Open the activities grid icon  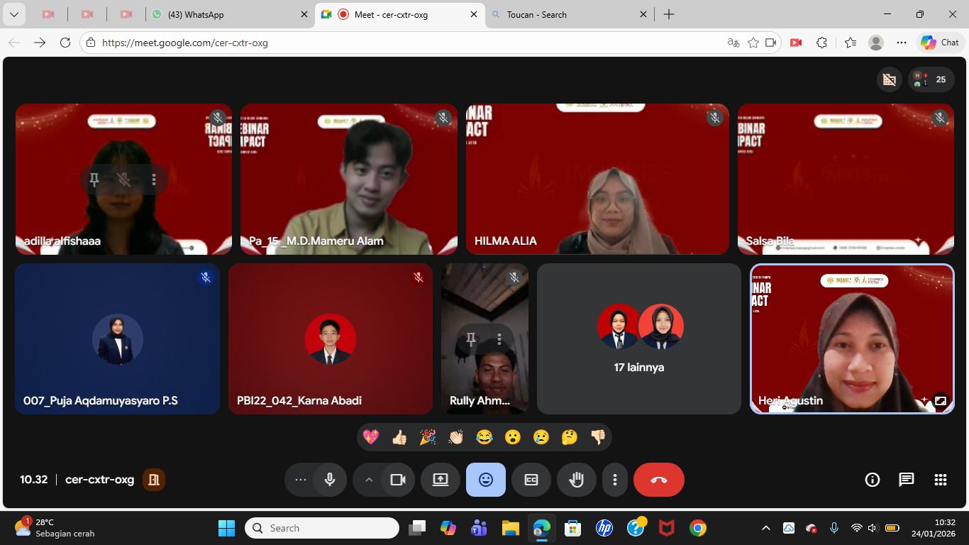click(940, 480)
